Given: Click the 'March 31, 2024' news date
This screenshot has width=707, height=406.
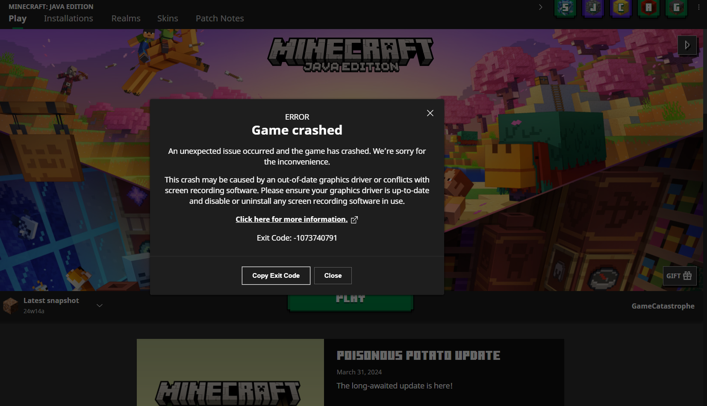Looking at the screenshot, I should click(x=359, y=372).
